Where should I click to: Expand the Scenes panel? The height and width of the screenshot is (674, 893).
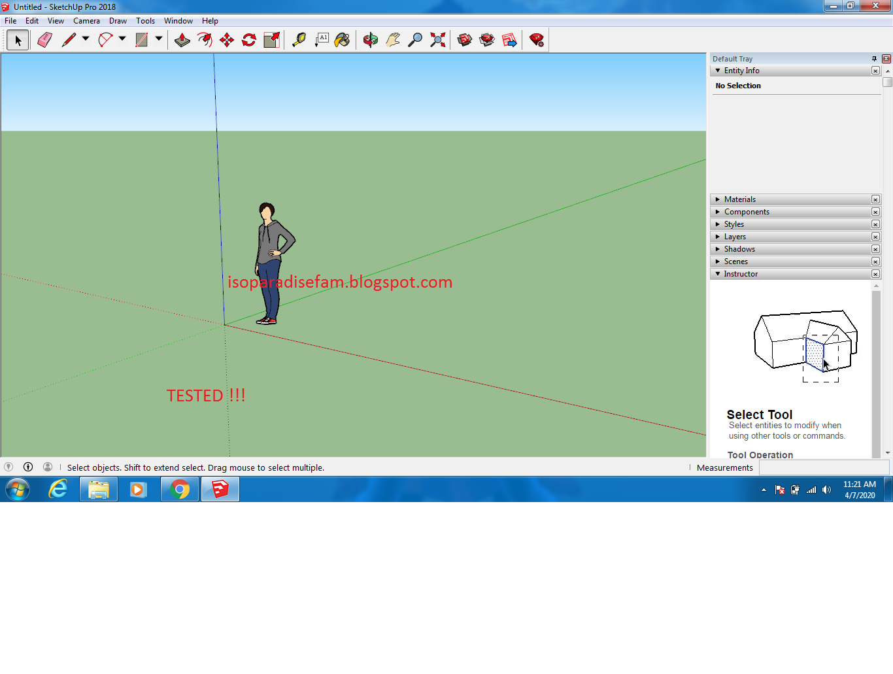pyautogui.click(x=717, y=261)
